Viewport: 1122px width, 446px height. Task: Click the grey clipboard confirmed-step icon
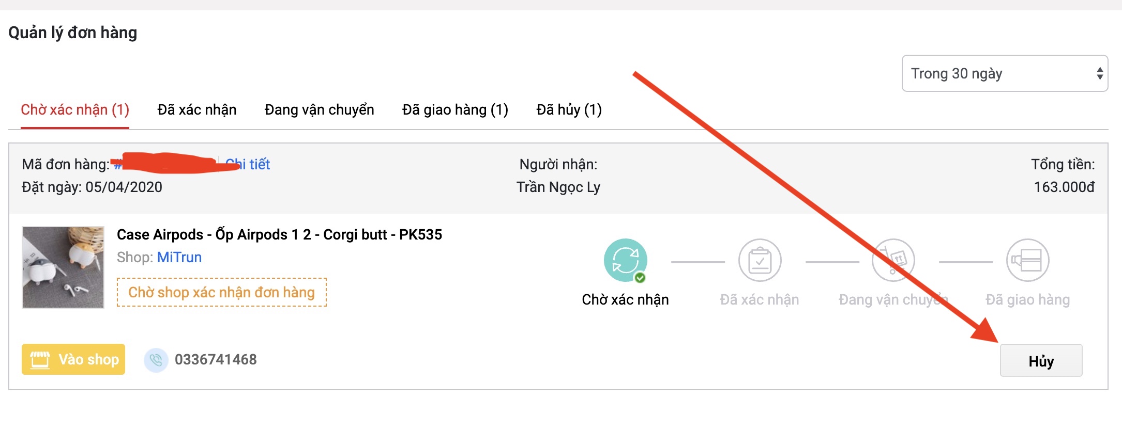(x=760, y=260)
